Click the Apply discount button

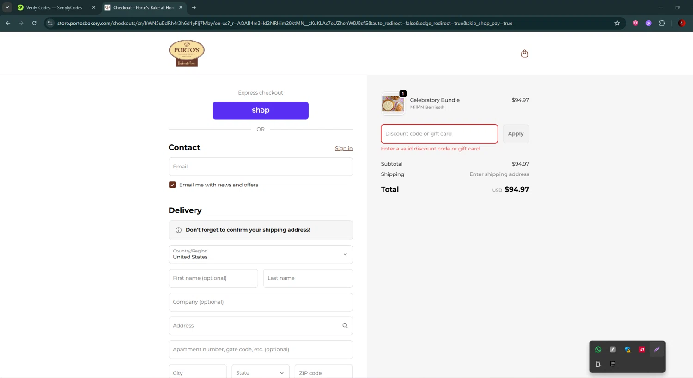pos(516,134)
